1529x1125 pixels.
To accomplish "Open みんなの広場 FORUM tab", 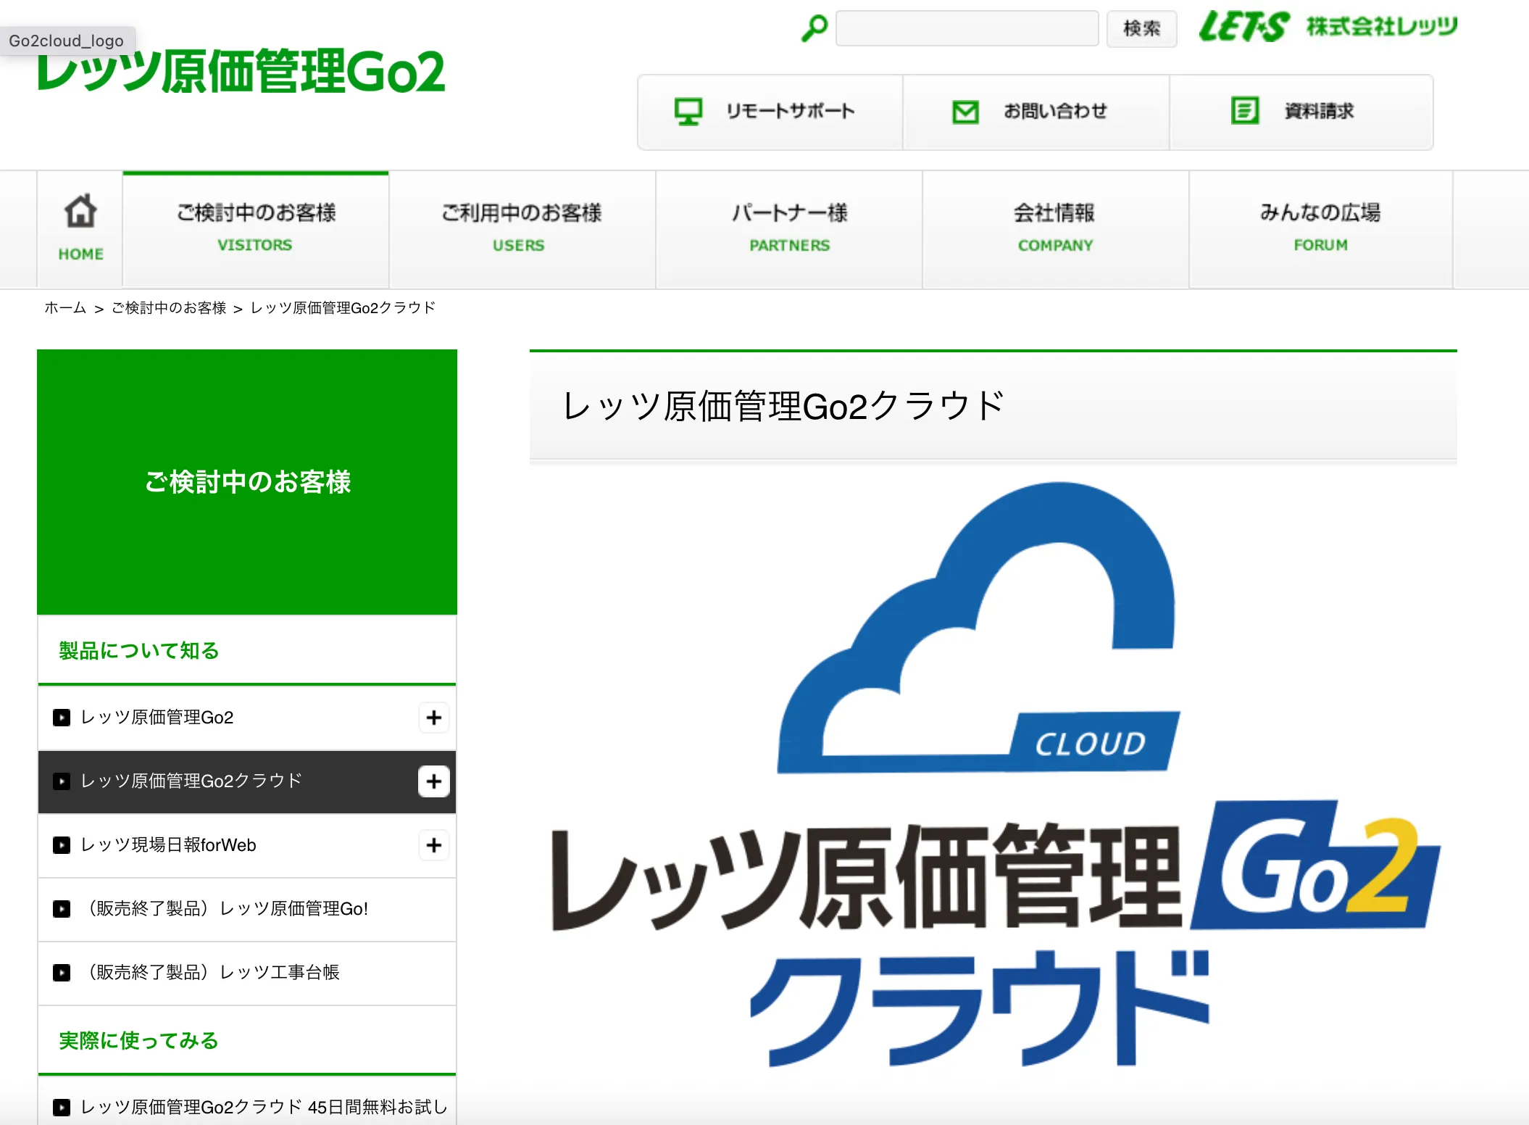I will point(1320,228).
